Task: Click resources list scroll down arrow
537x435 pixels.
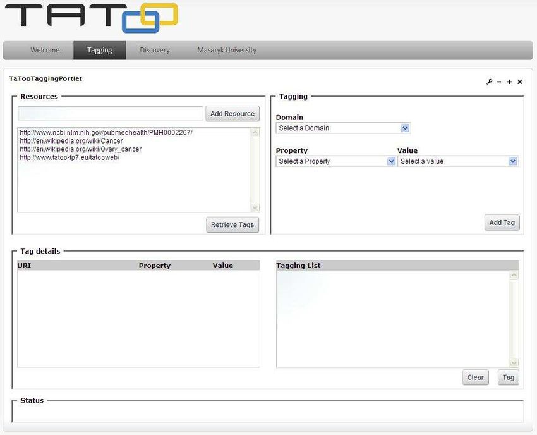Action: click(255, 207)
